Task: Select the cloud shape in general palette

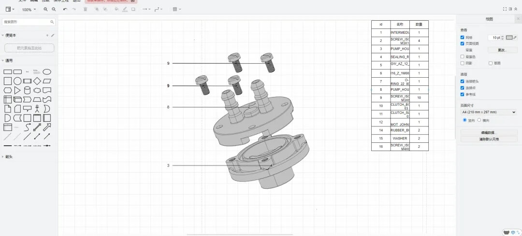Action: tap(37, 90)
